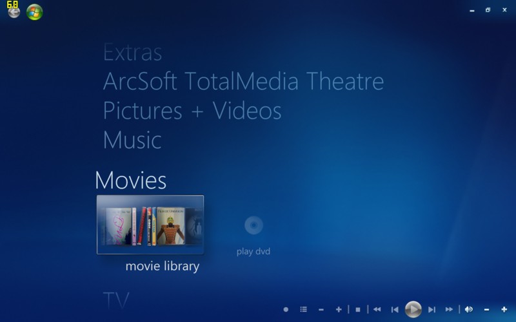This screenshot has height=322, width=516.
Task: Click the play dvd label
Action: tap(253, 251)
